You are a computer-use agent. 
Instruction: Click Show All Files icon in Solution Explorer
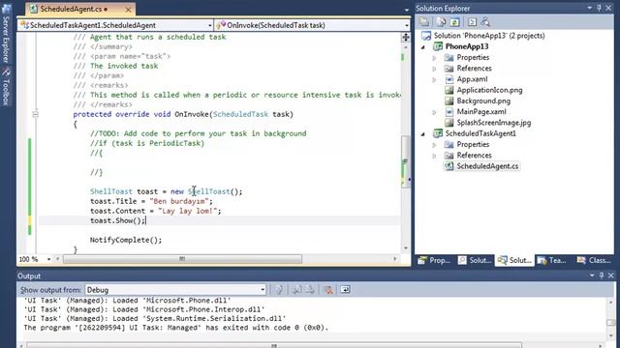441,22
